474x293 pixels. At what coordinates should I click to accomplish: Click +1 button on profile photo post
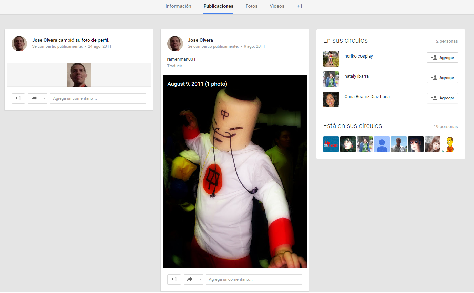(x=18, y=98)
